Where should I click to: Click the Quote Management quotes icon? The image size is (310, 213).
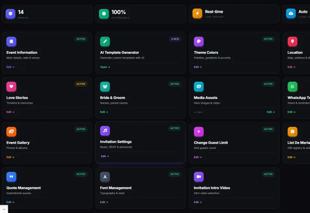[x=11, y=177]
